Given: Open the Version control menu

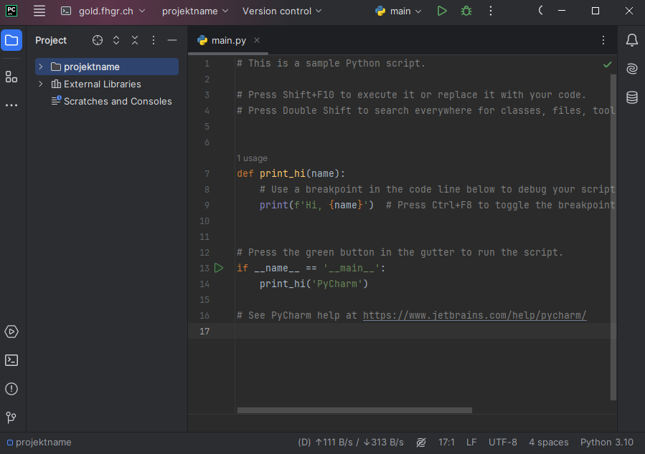Looking at the screenshot, I should (282, 11).
